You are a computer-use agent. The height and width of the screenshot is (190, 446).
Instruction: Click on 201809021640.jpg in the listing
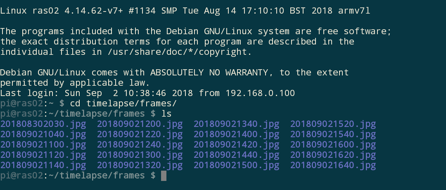[333, 165]
